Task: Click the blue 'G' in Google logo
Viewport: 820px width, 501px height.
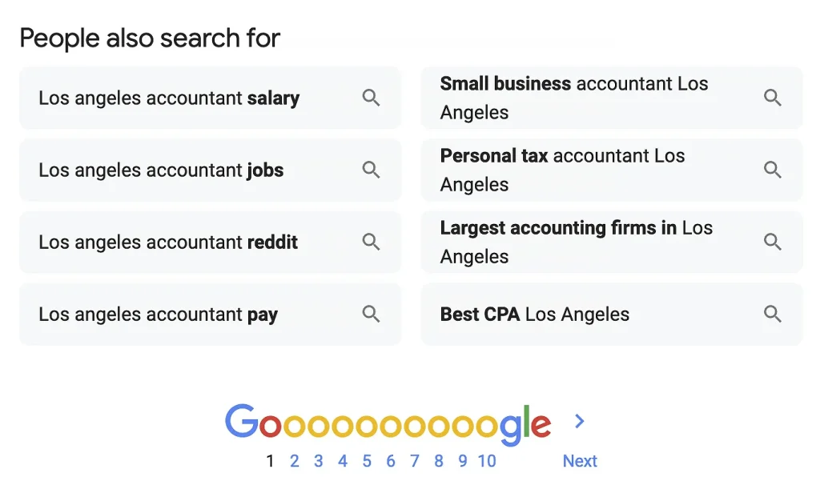Action: (241, 422)
